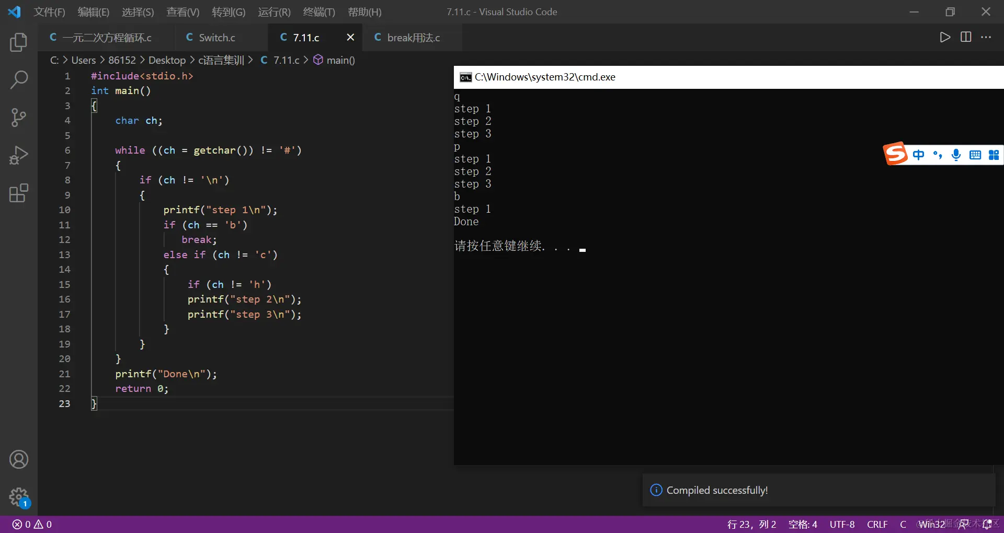
Task: Click the Sogou voice input microphone
Action: click(956, 155)
